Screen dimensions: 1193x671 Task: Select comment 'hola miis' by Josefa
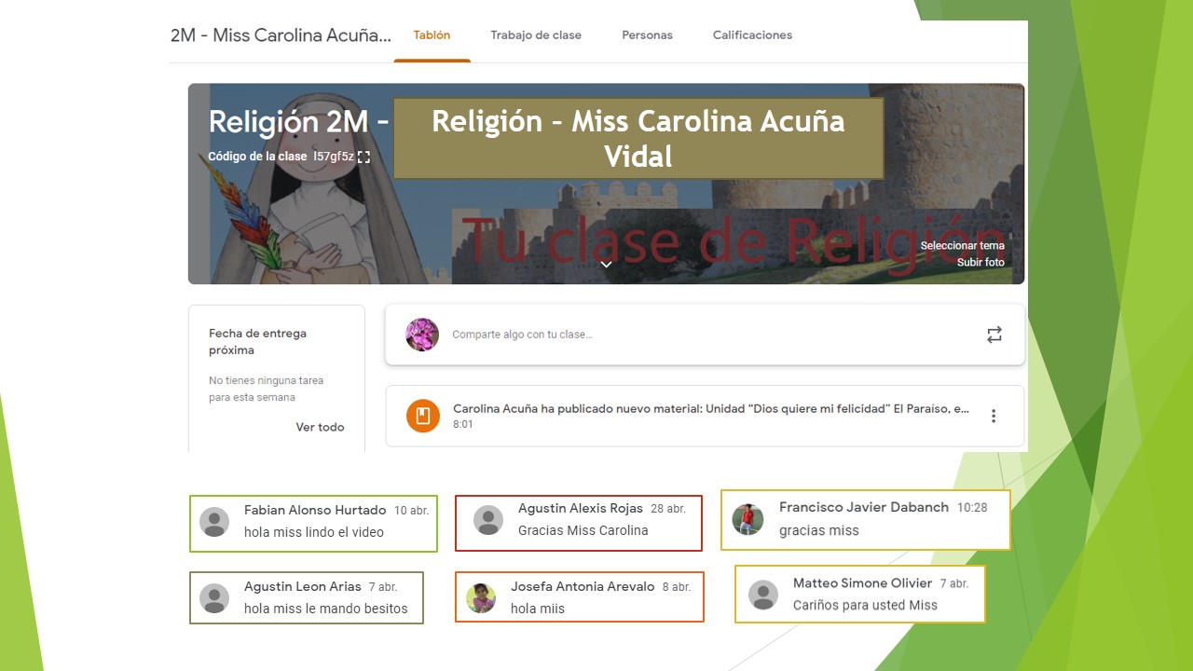(538, 609)
